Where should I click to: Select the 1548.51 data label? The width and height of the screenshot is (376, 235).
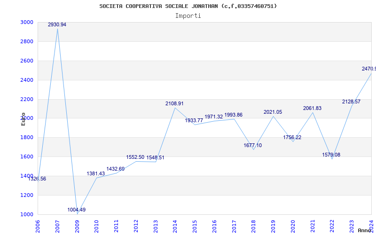point(156,158)
